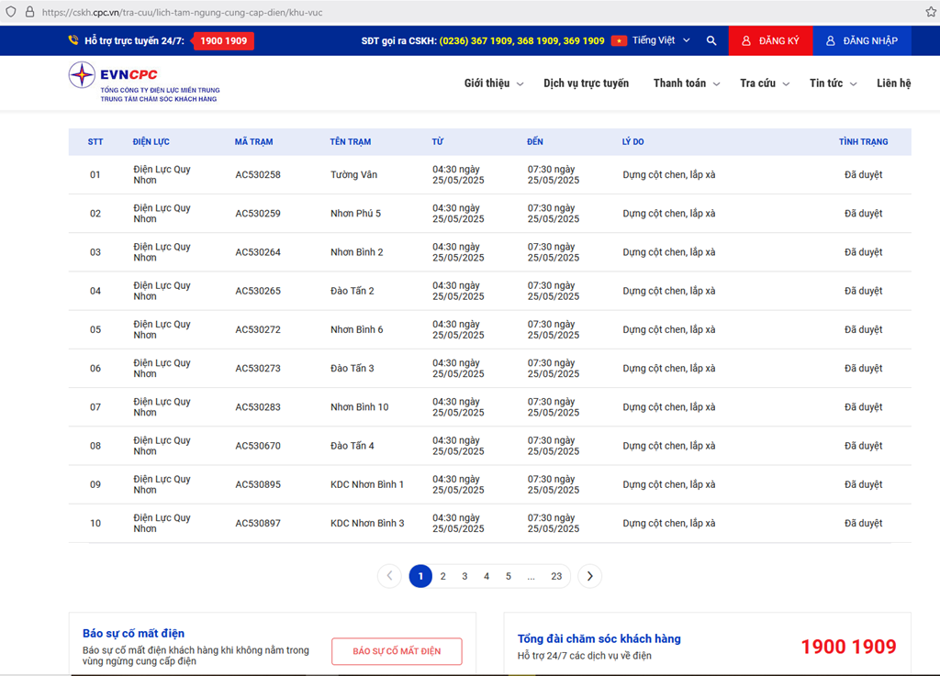Click the browser address bar lock icon

29,13
